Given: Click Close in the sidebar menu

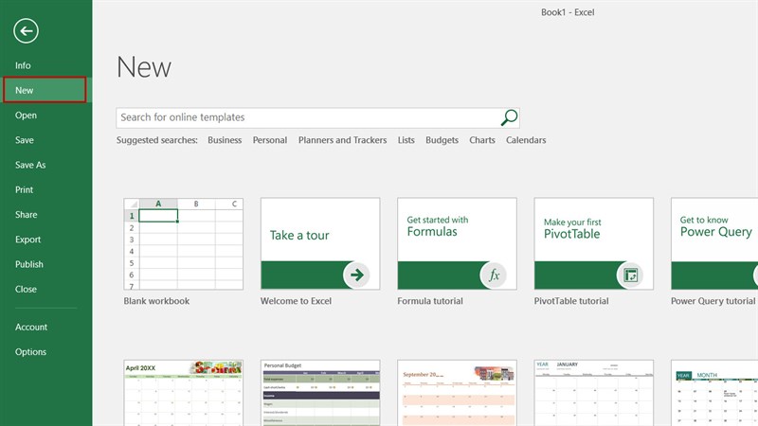Looking at the screenshot, I should click(x=26, y=289).
